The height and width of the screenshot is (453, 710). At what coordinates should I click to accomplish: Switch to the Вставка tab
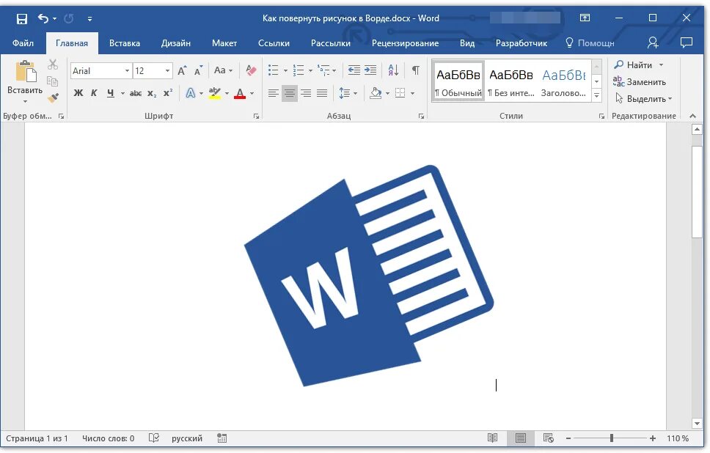pyautogui.click(x=125, y=43)
